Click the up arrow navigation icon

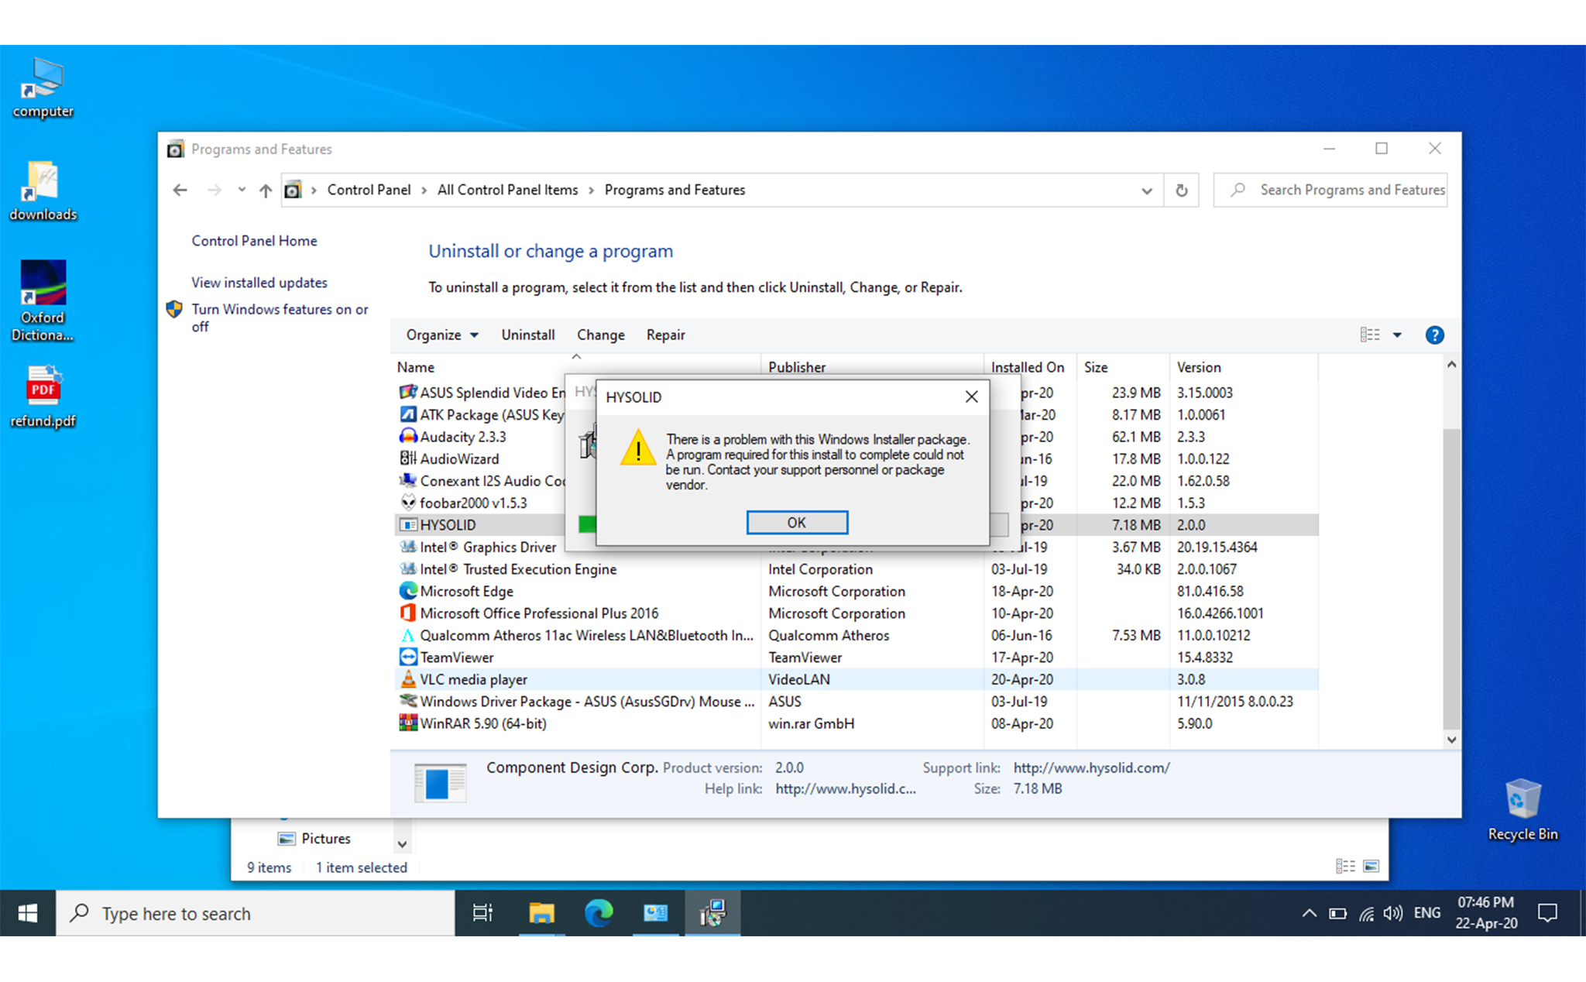click(x=266, y=191)
